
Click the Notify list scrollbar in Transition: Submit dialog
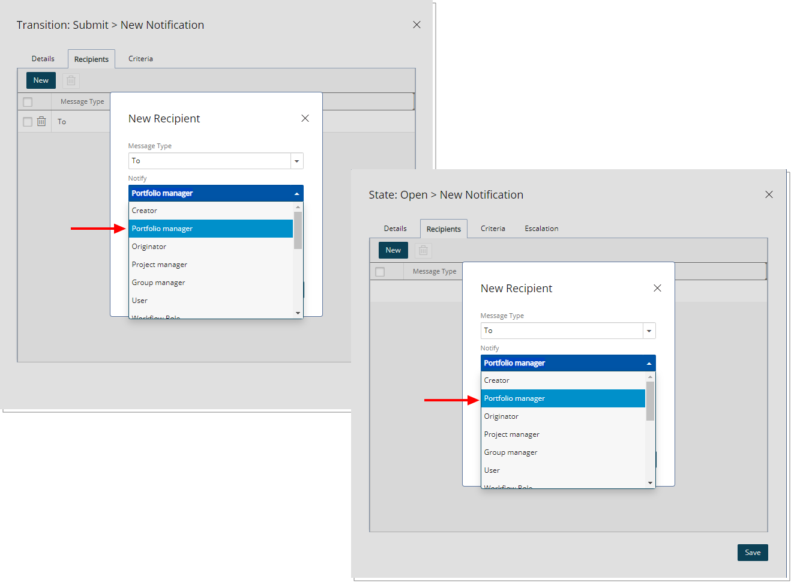[x=298, y=230]
